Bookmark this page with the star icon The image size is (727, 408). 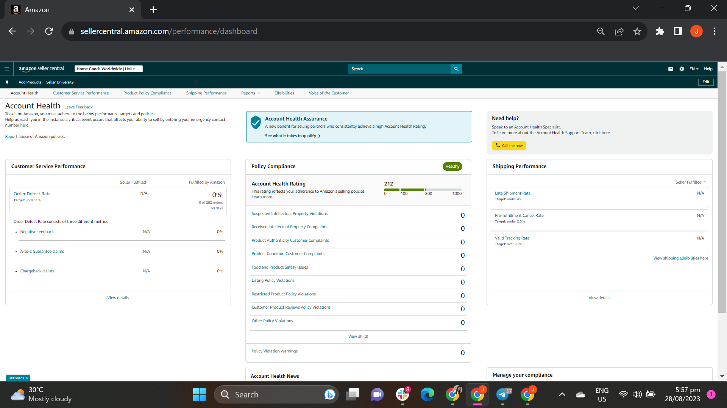[x=637, y=31]
